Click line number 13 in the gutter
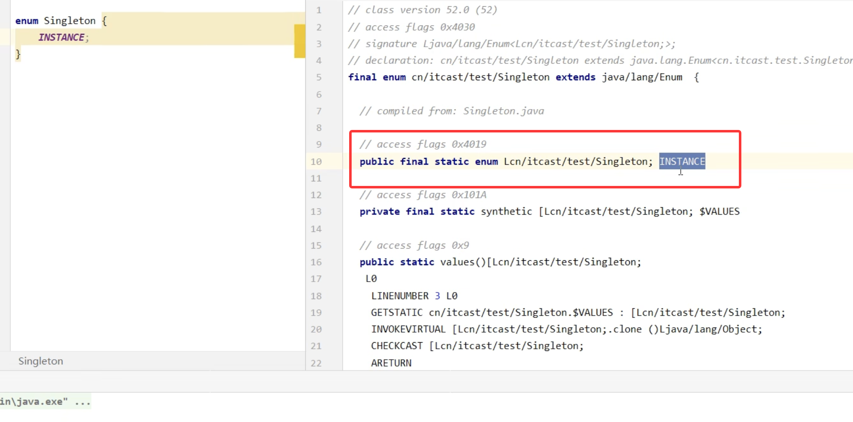 pos(316,212)
